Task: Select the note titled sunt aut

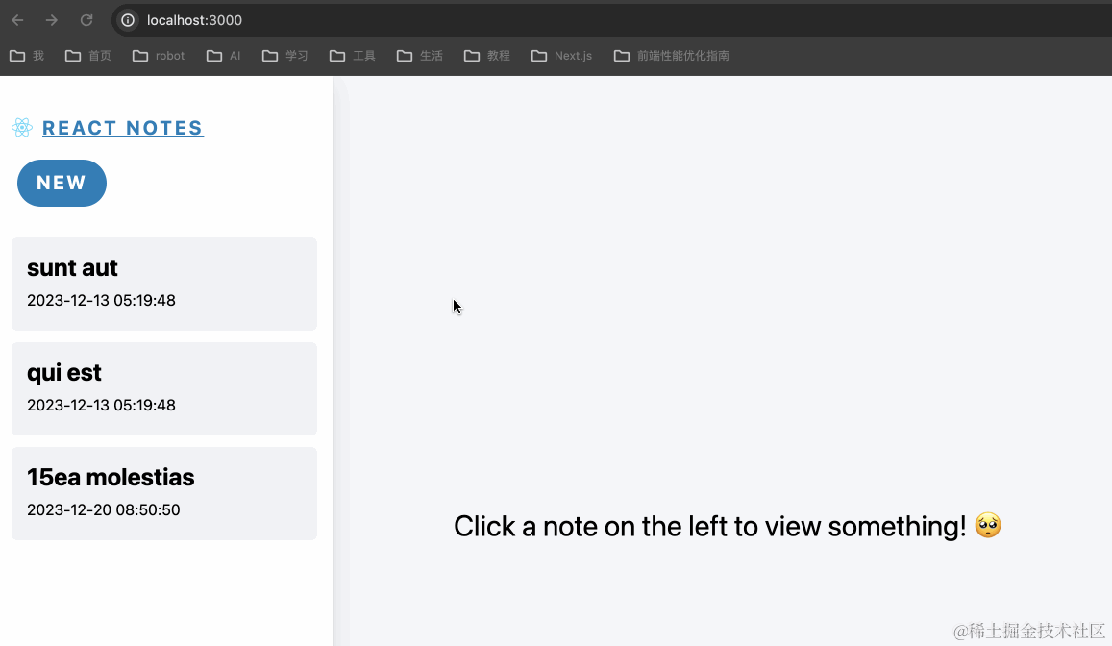Action: 163,283
